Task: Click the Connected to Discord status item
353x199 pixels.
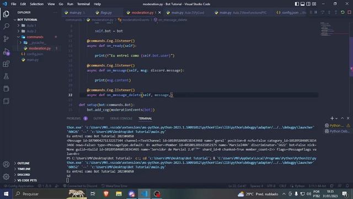Action: pyautogui.click(x=80, y=186)
